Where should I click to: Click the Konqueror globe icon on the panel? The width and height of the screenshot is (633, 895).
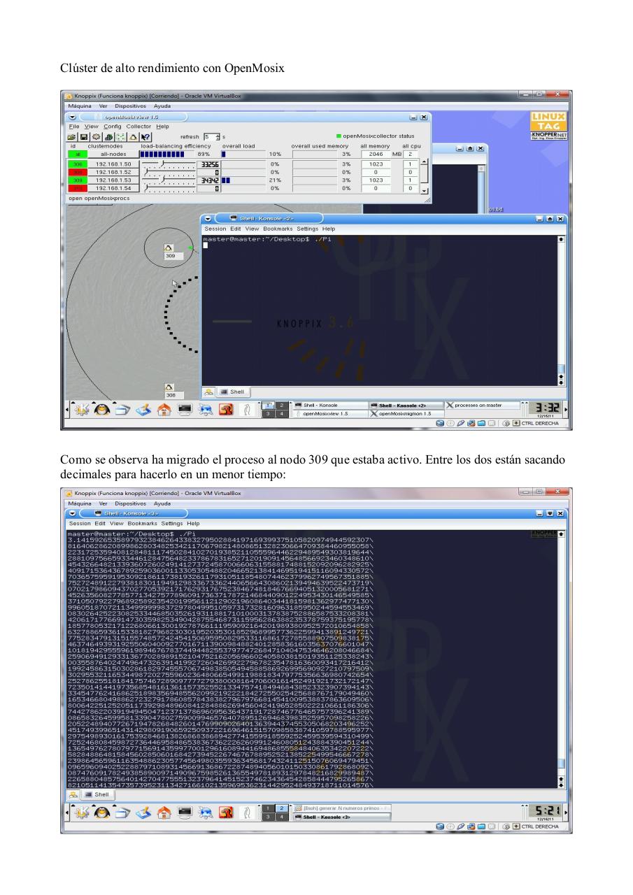click(x=204, y=409)
